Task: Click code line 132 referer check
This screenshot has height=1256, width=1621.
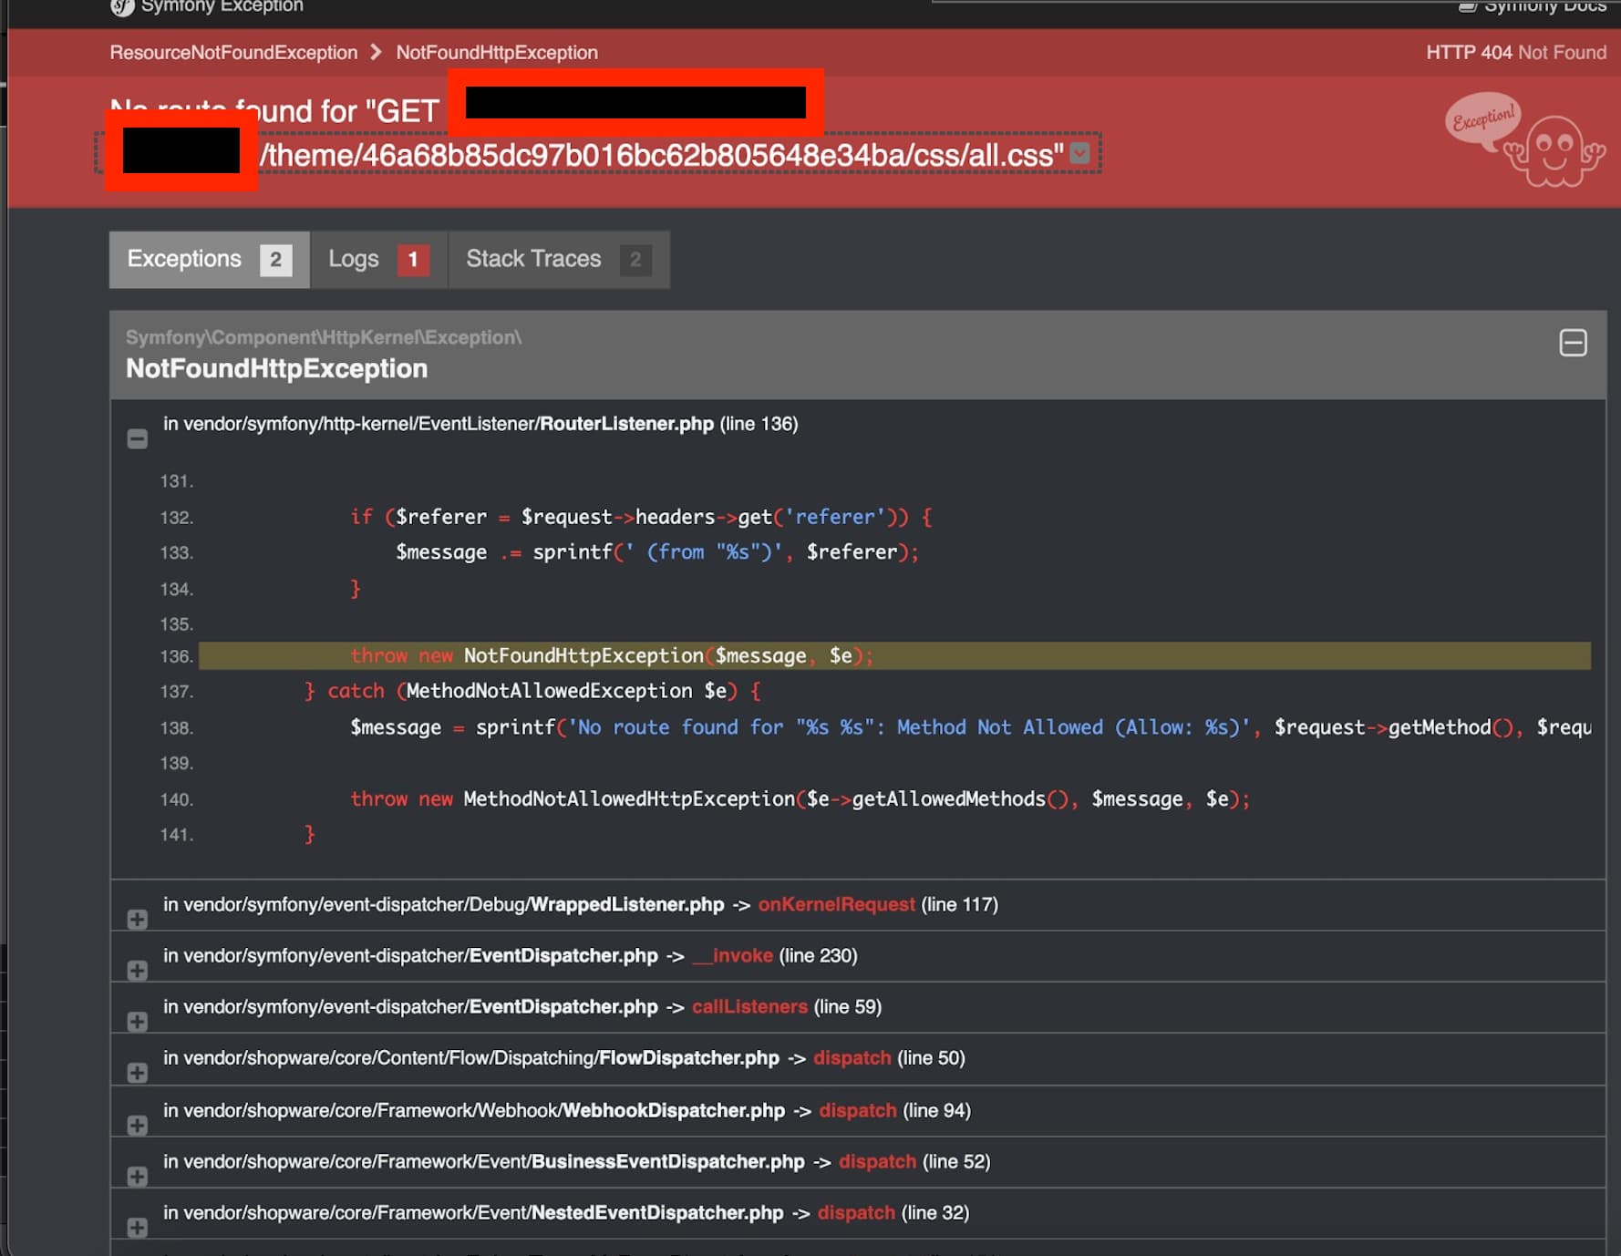Action: [x=641, y=517]
